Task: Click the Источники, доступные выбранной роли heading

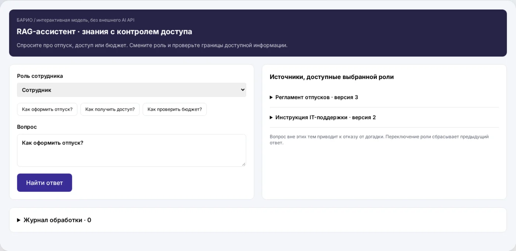Action: coord(332,77)
